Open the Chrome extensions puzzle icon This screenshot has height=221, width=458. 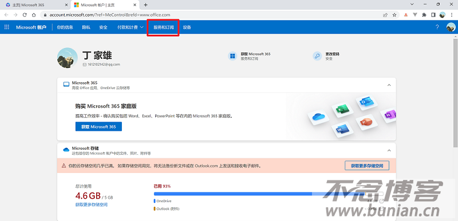(x=424, y=15)
